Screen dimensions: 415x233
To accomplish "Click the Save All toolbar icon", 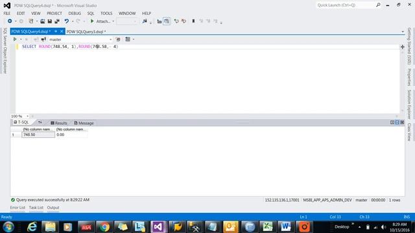I will coord(56,21).
